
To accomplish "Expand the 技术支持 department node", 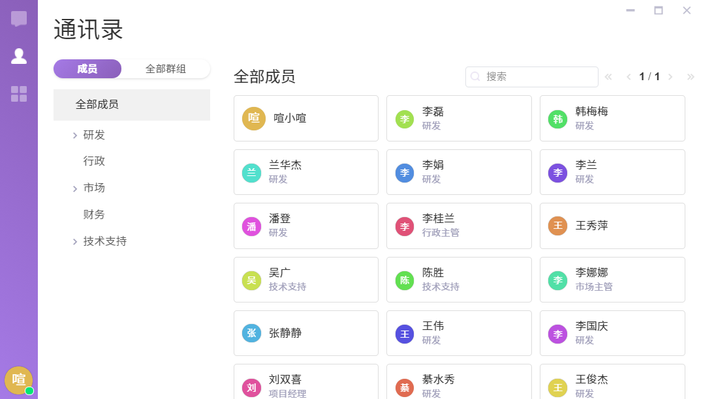I will pos(75,242).
